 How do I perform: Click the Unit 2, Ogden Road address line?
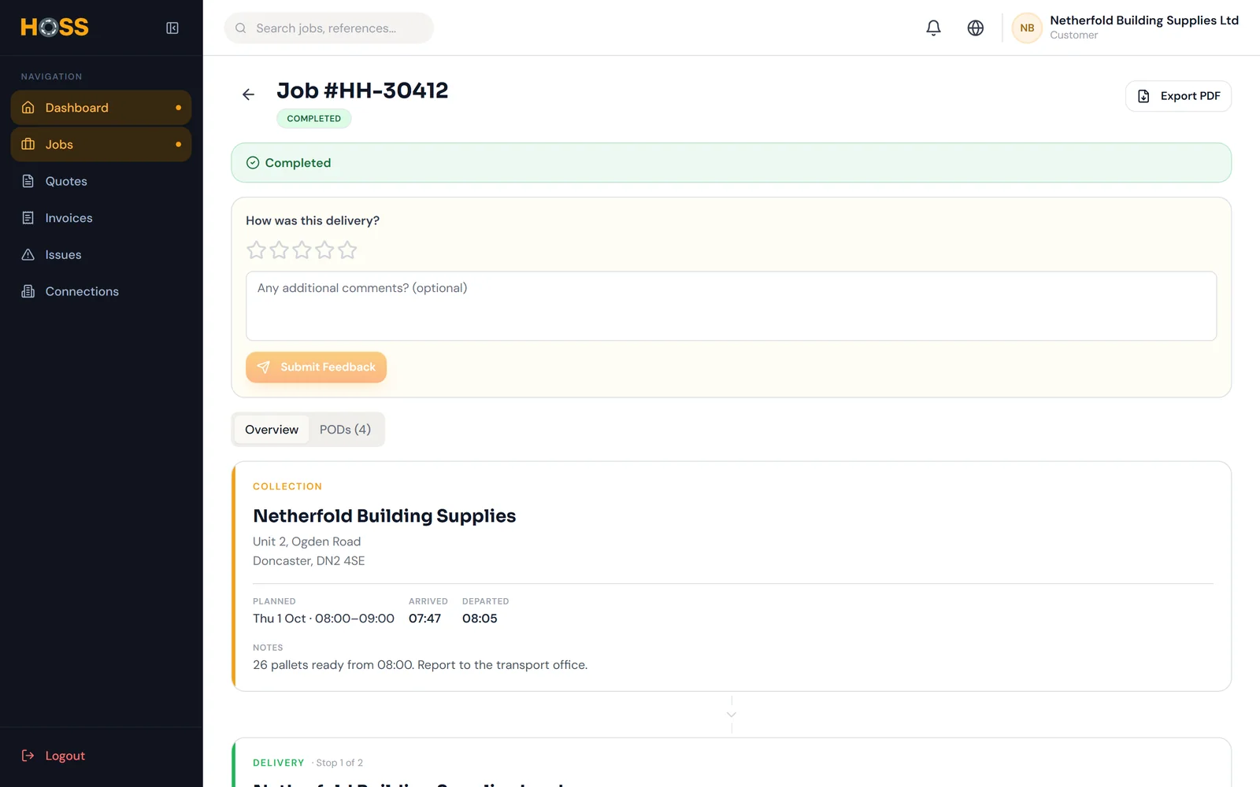pos(307,542)
